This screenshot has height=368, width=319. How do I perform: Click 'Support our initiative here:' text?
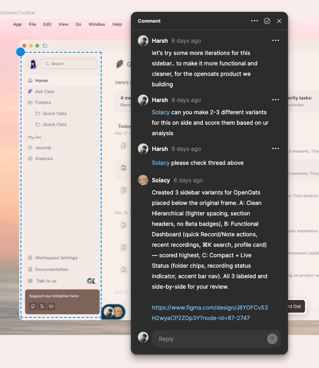coord(54,296)
